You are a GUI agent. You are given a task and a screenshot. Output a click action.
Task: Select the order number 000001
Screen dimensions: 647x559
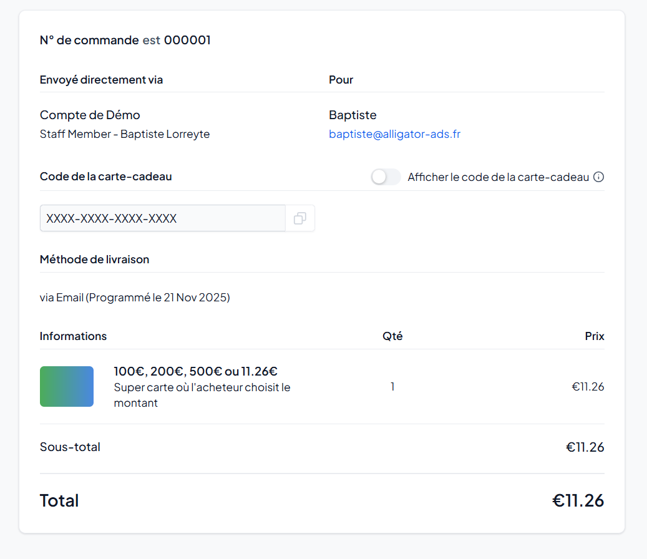point(187,40)
